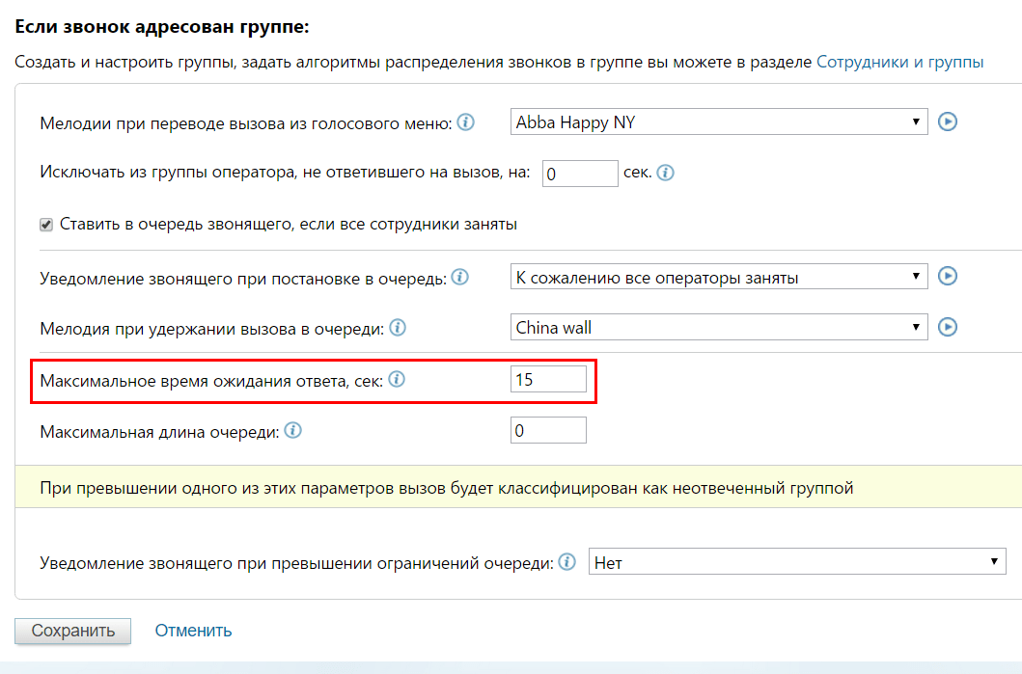
Task: Show help for maximum answer wait time
Action: [x=397, y=380]
